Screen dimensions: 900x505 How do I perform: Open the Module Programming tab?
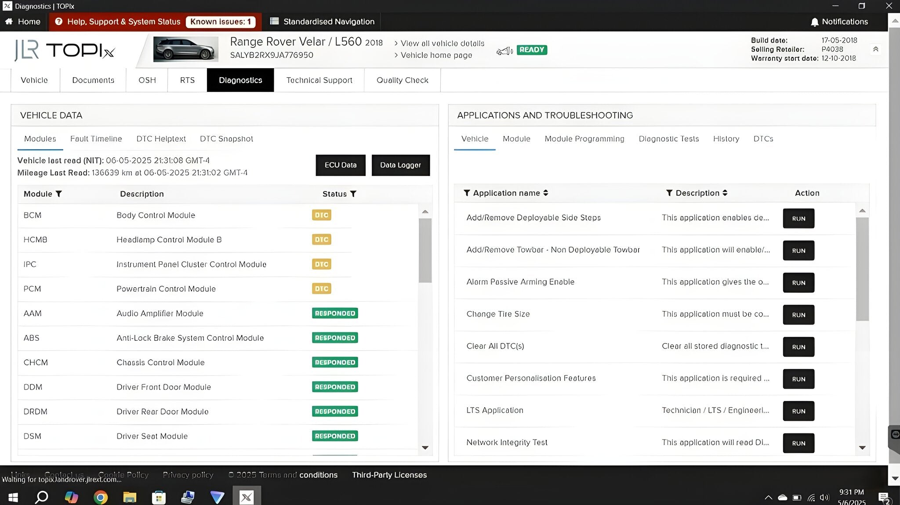(x=584, y=139)
